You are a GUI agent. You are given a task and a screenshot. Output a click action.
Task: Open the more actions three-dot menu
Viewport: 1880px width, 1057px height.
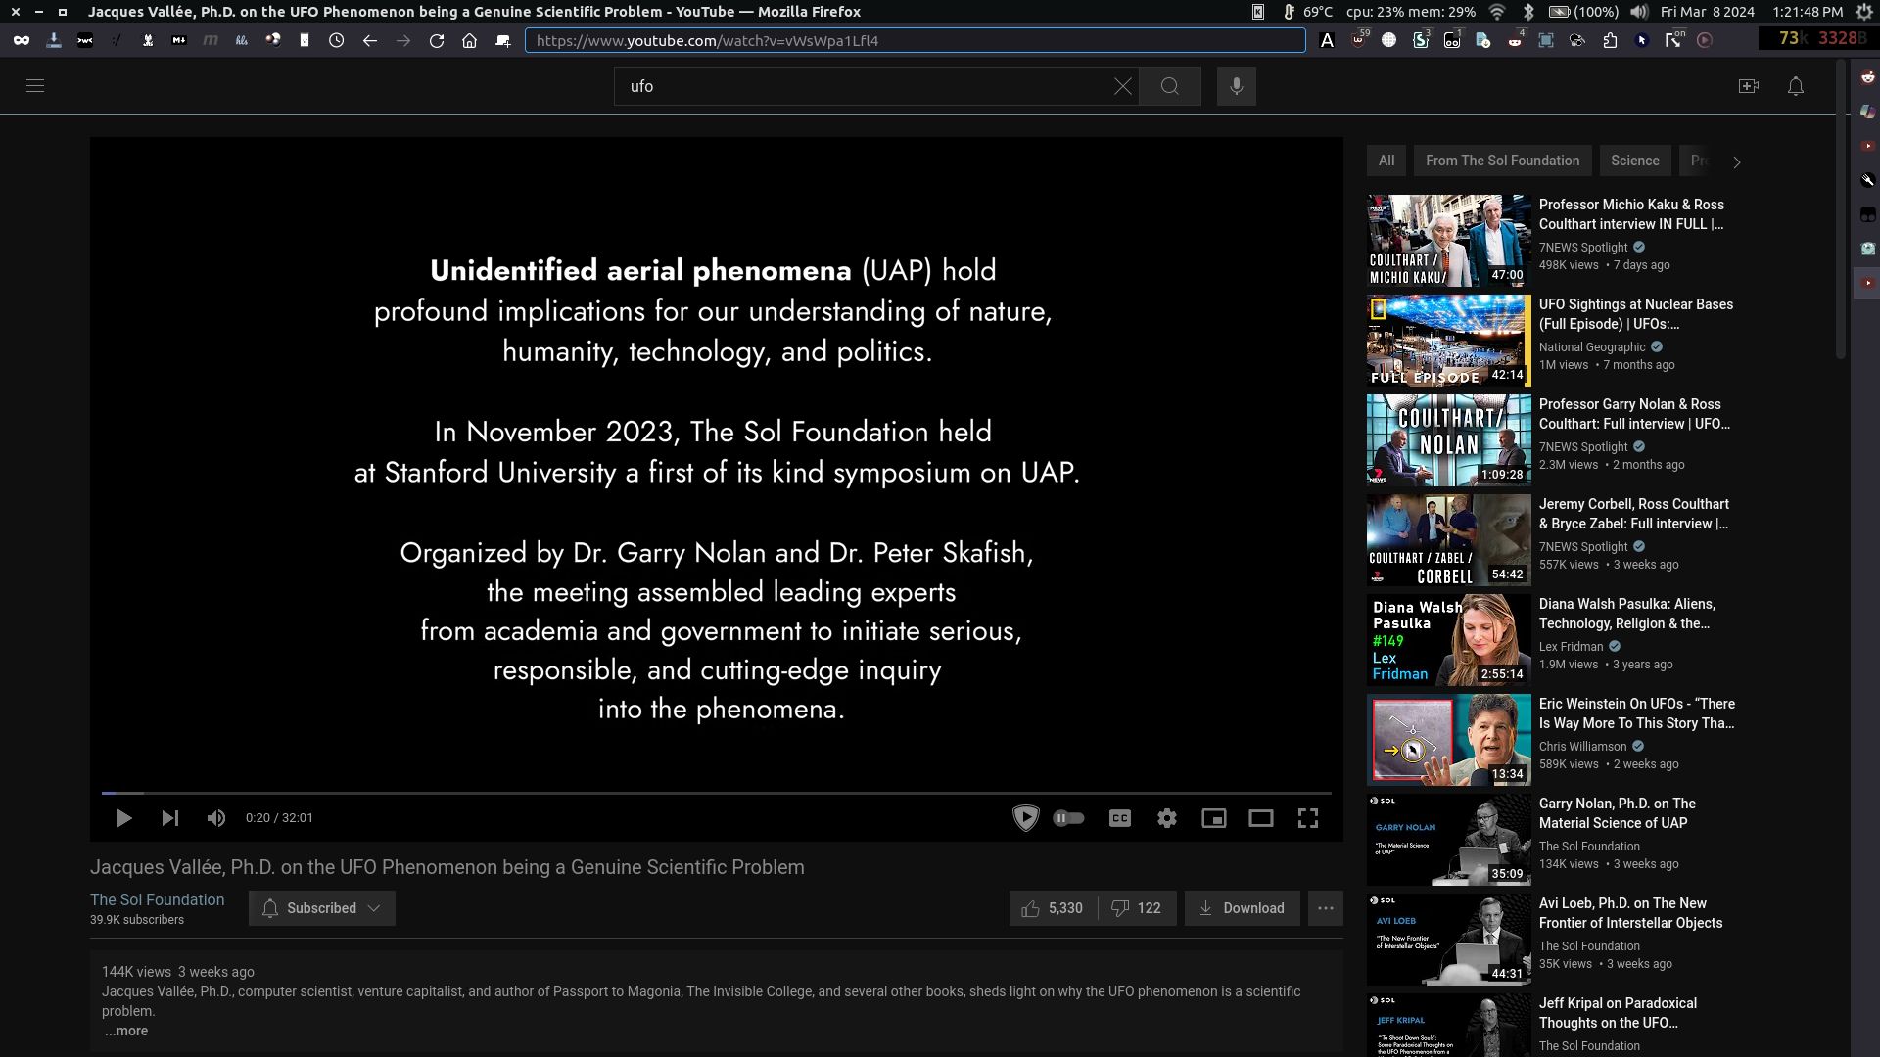pos(1326,908)
